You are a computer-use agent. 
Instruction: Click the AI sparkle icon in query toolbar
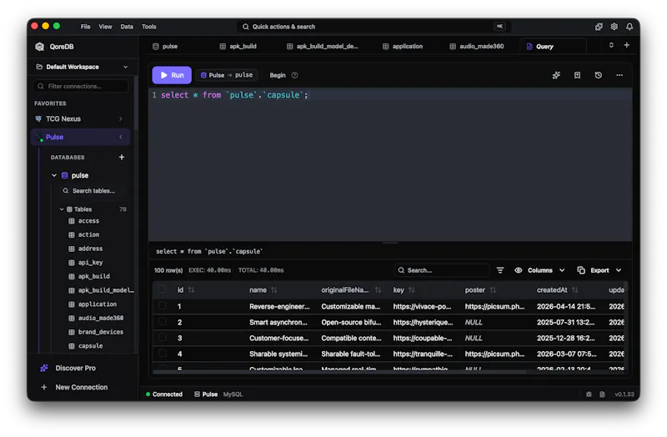pyautogui.click(x=556, y=75)
